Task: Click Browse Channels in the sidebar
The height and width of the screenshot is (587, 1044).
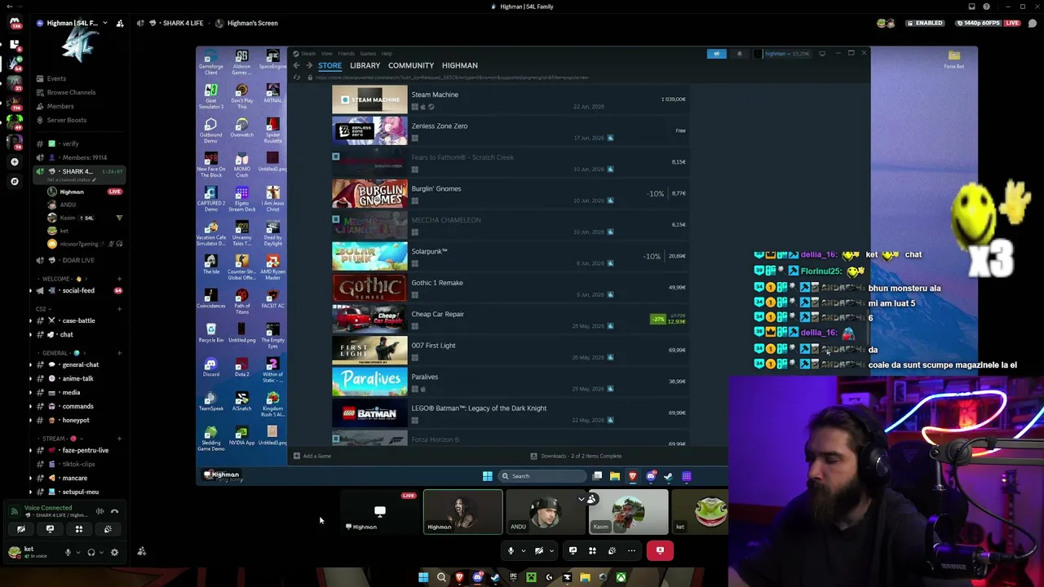Action: (x=71, y=92)
